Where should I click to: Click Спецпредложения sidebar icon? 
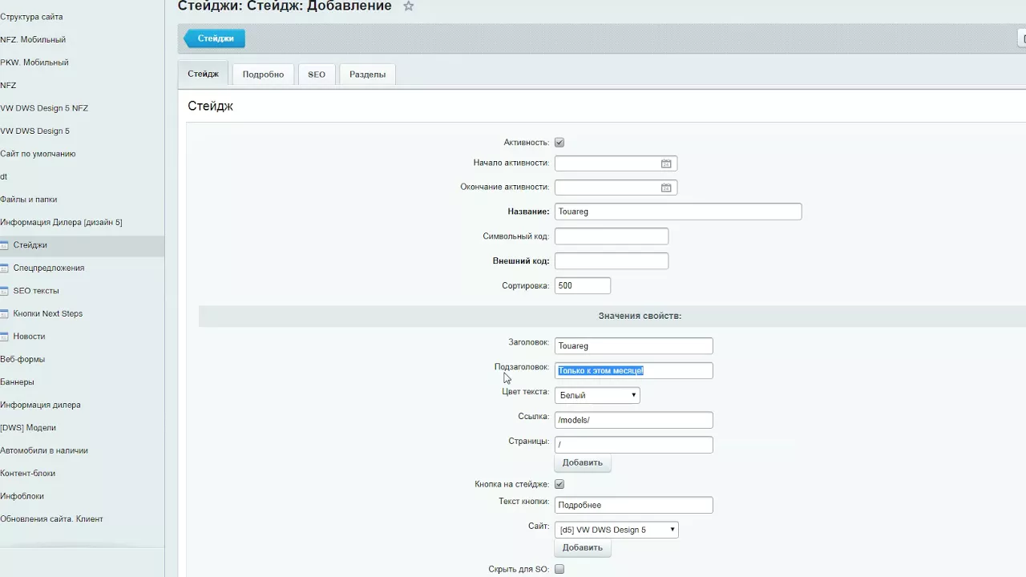coord(4,268)
